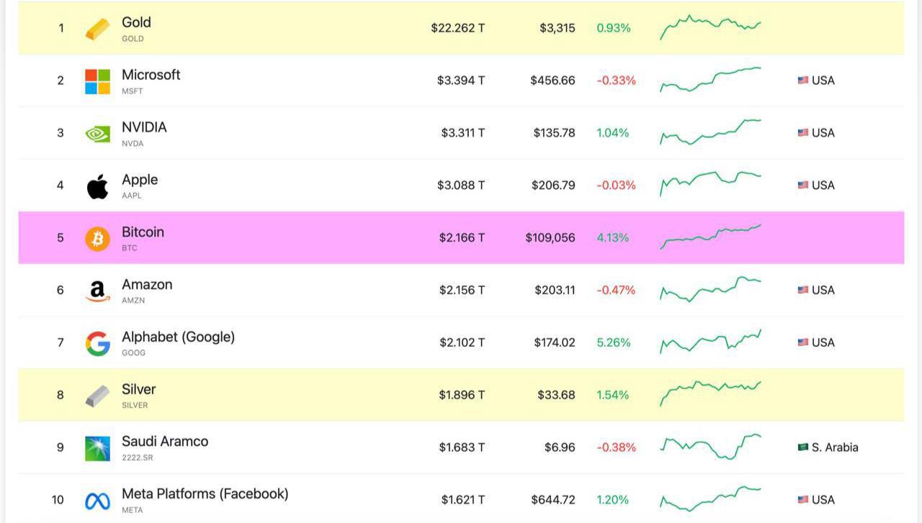The width and height of the screenshot is (922, 523).
Task: Click the Bitcoin price trend sparkline
Action: (x=710, y=237)
